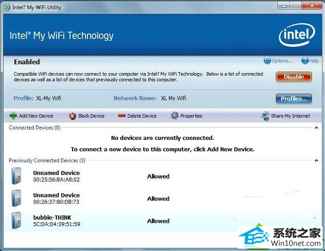This screenshot has height=251, width=325.
Task: Click the My WiFi Utility title bar icon
Action: click(7, 8)
